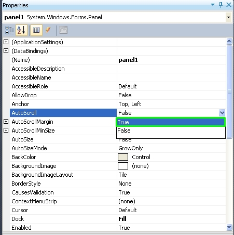The image size is (234, 235).
Task: Expand the AutoScrollMinSize property
Action: [6, 130]
